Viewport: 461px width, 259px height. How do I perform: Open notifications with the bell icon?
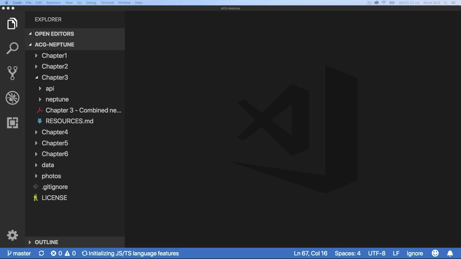pyautogui.click(x=450, y=253)
